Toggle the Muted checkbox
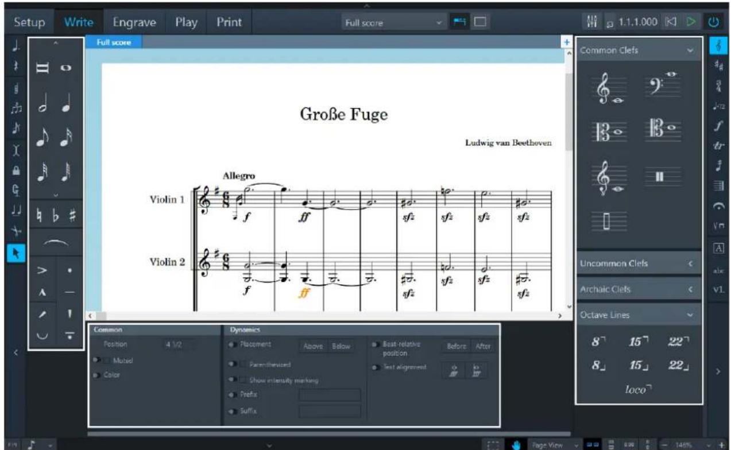 coord(108,360)
